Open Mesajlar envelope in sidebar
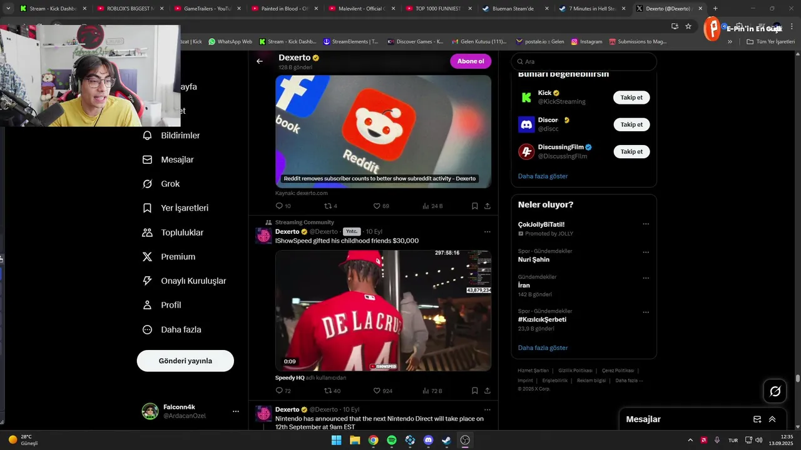 [148, 160]
